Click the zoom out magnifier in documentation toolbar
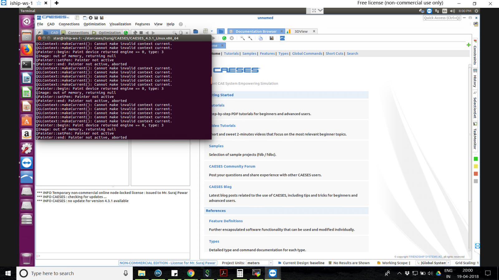Image resolution: width=499 pixels, height=280 pixels. tap(242, 38)
